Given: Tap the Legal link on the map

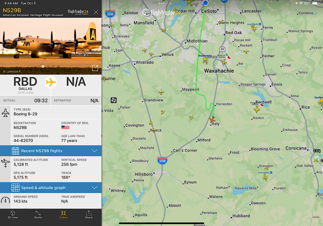Looking at the screenshot, I should (x=316, y=217).
